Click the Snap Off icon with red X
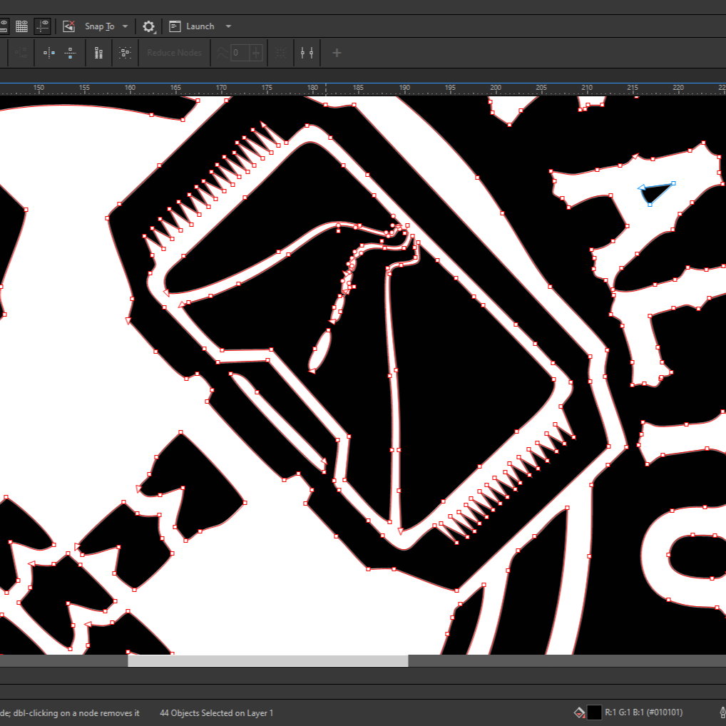The height and width of the screenshot is (726, 726). pyautogui.click(x=68, y=26)
